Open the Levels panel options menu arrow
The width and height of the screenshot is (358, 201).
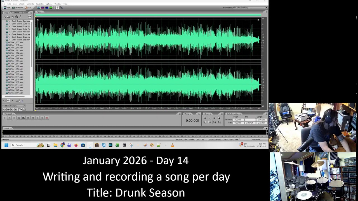[266, 128]
